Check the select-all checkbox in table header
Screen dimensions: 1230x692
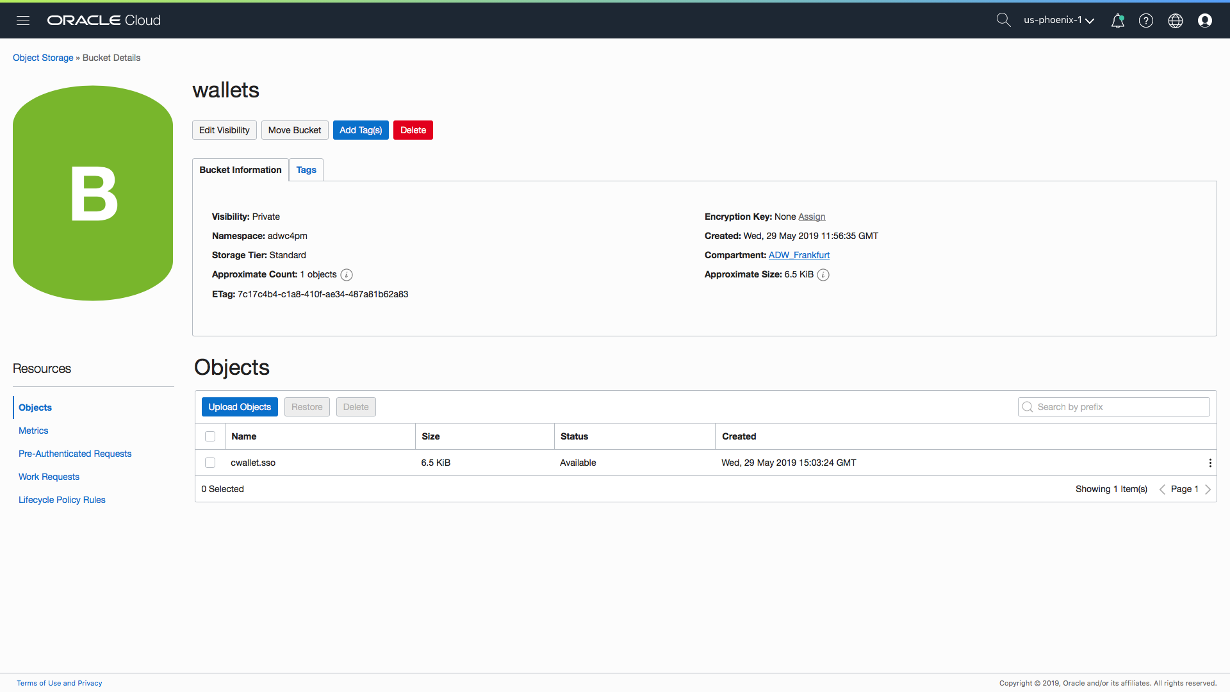pos(210,436)
